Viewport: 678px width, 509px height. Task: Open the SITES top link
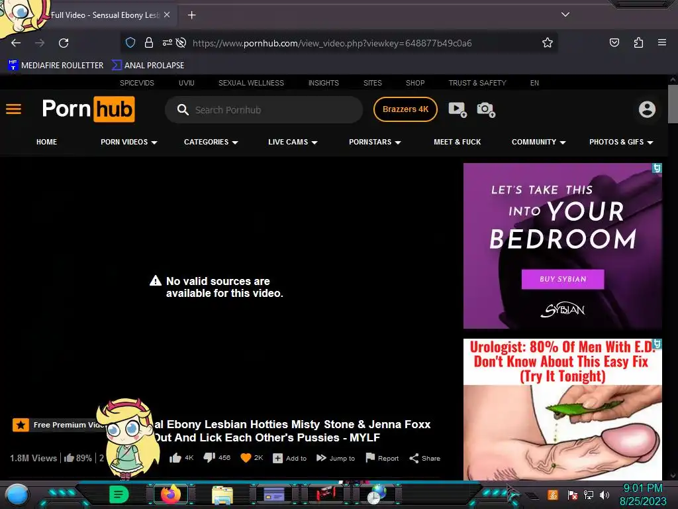click(373, 83)
